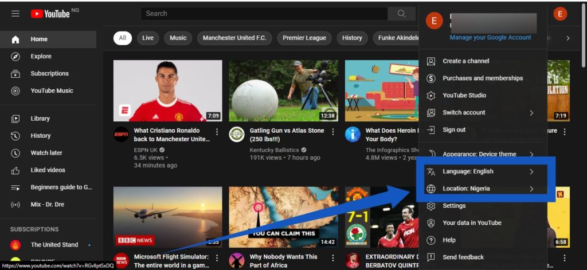Open Beginners guide playlist in the sidebar
The height and width of the screenshot is (270, 587).
pos(48,188)
